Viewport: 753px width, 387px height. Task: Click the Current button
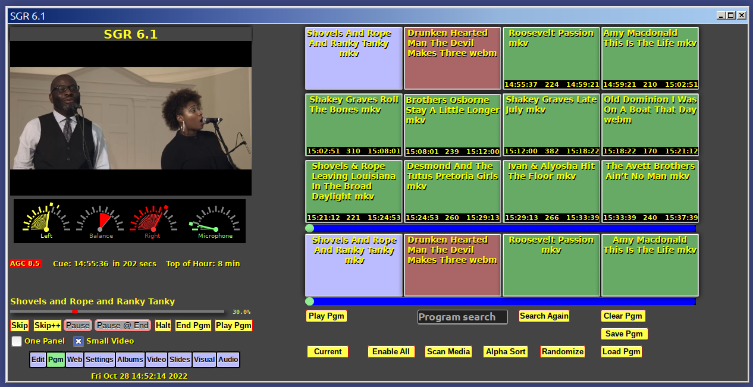(x=328, y=351)
